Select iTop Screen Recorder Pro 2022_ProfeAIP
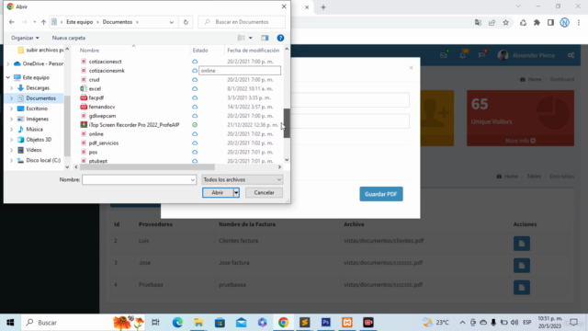The width and height of the screenshot is (588, 331). [133, 125]
